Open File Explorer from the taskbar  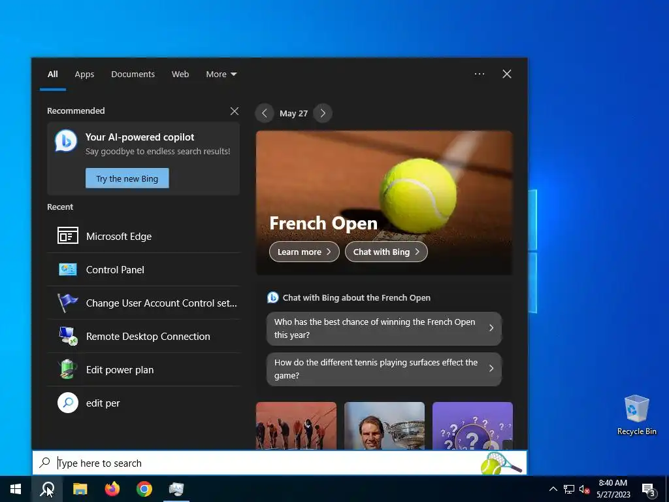pyautogui.click(x=80, y=489)
